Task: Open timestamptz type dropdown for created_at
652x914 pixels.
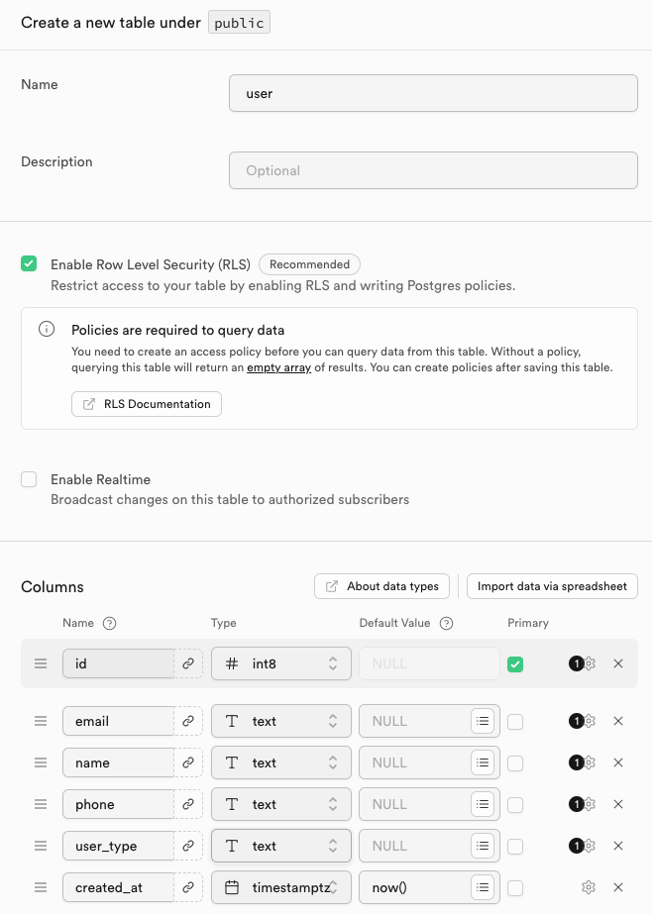Action: click(281, 887)
